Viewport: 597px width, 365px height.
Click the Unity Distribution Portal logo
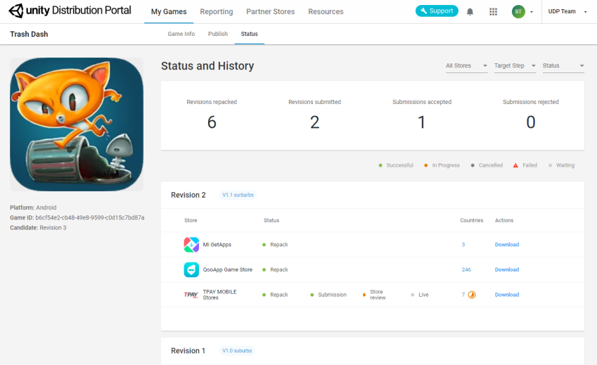[x=70, y=11]
